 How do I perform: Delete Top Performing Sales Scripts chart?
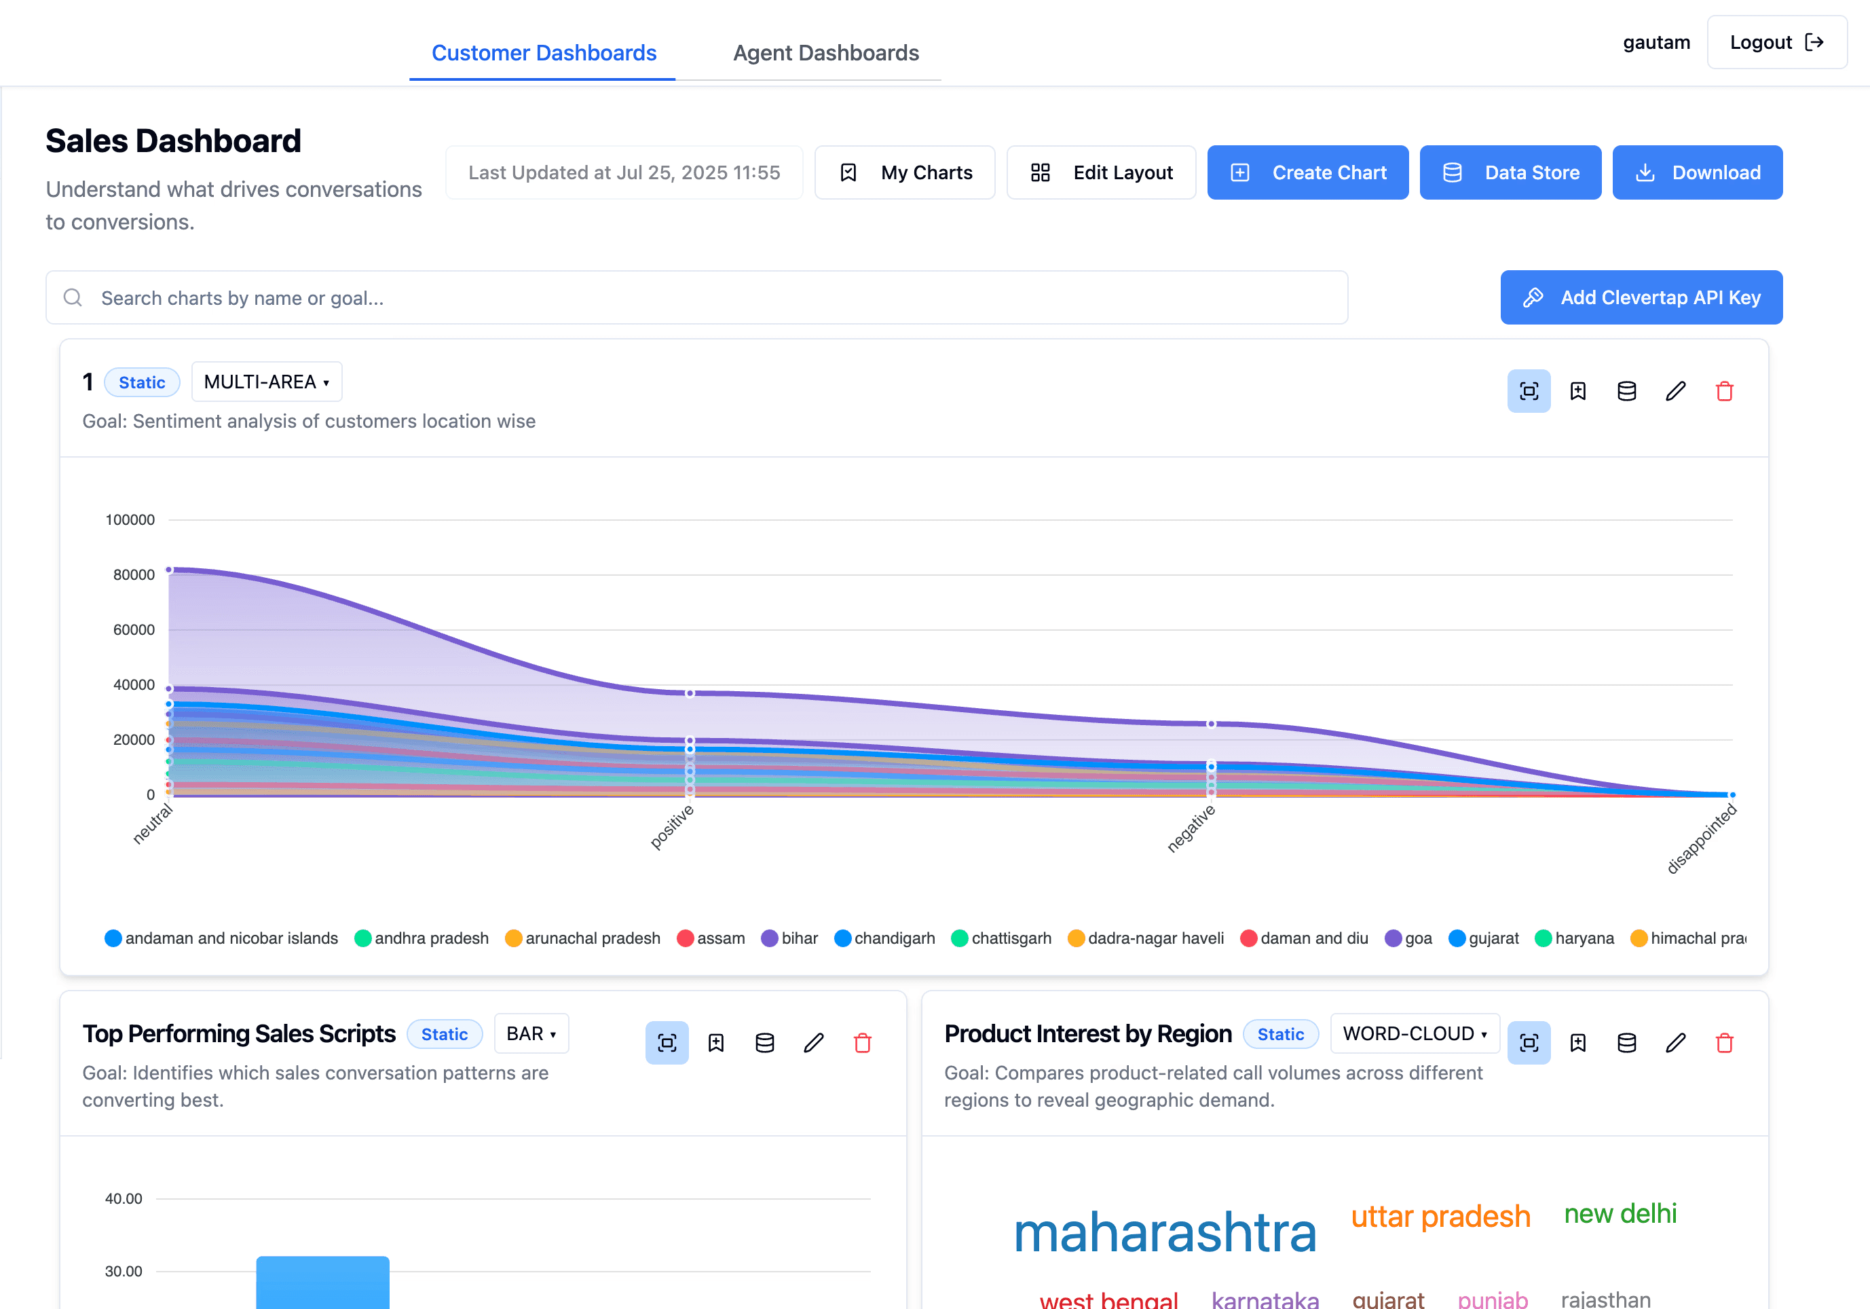(x=863, y=1043)
